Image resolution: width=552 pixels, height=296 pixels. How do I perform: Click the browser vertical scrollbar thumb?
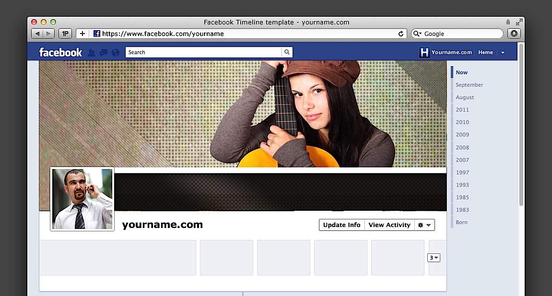pos(521,125)
